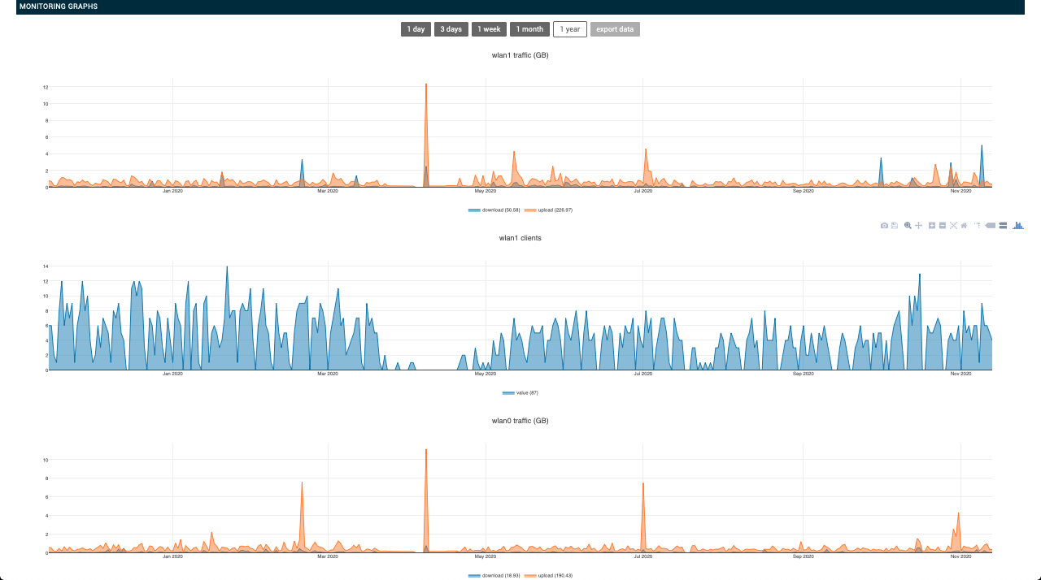Click the export data button

[x=615, y=29]
